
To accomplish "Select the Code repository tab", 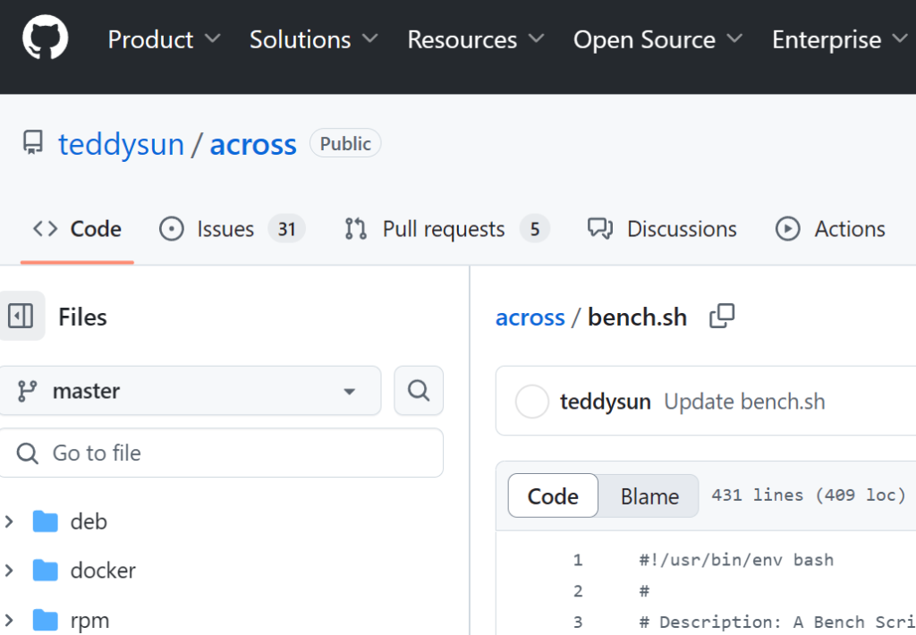I will coord(77,229).
